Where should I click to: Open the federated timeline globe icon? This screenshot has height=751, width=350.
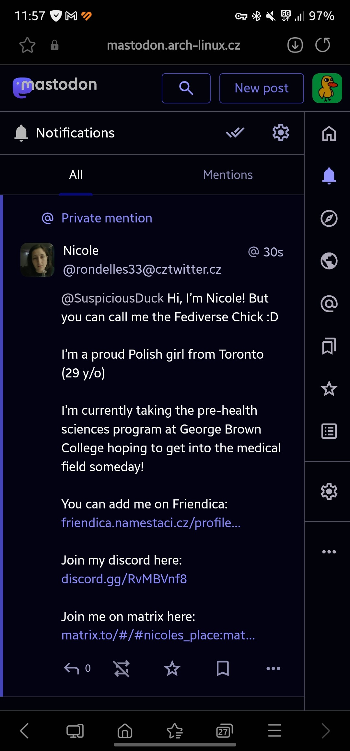point(329,261)
